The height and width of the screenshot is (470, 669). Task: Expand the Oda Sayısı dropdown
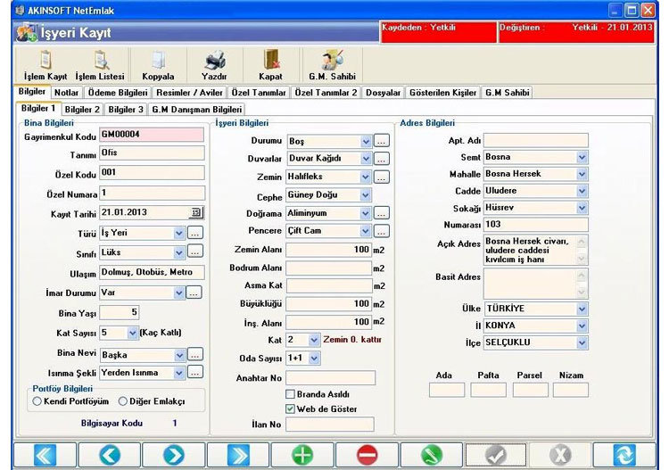pyautogui.click(x=314, y=359)
